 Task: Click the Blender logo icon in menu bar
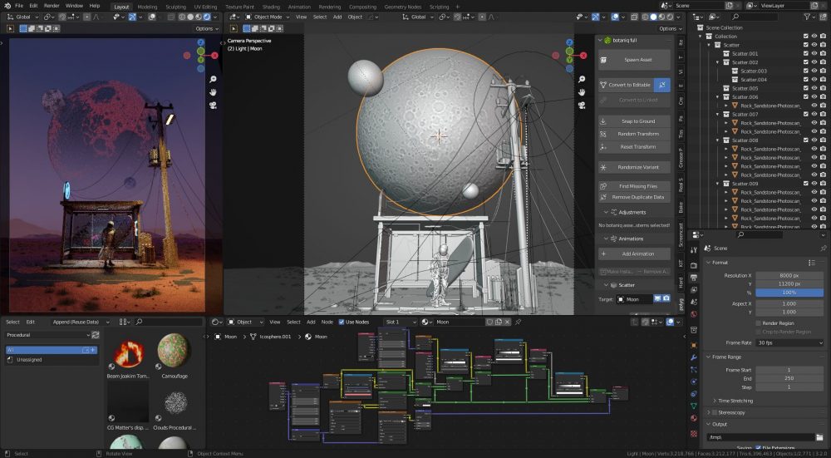pyautogui.click(x=6, y=6)
